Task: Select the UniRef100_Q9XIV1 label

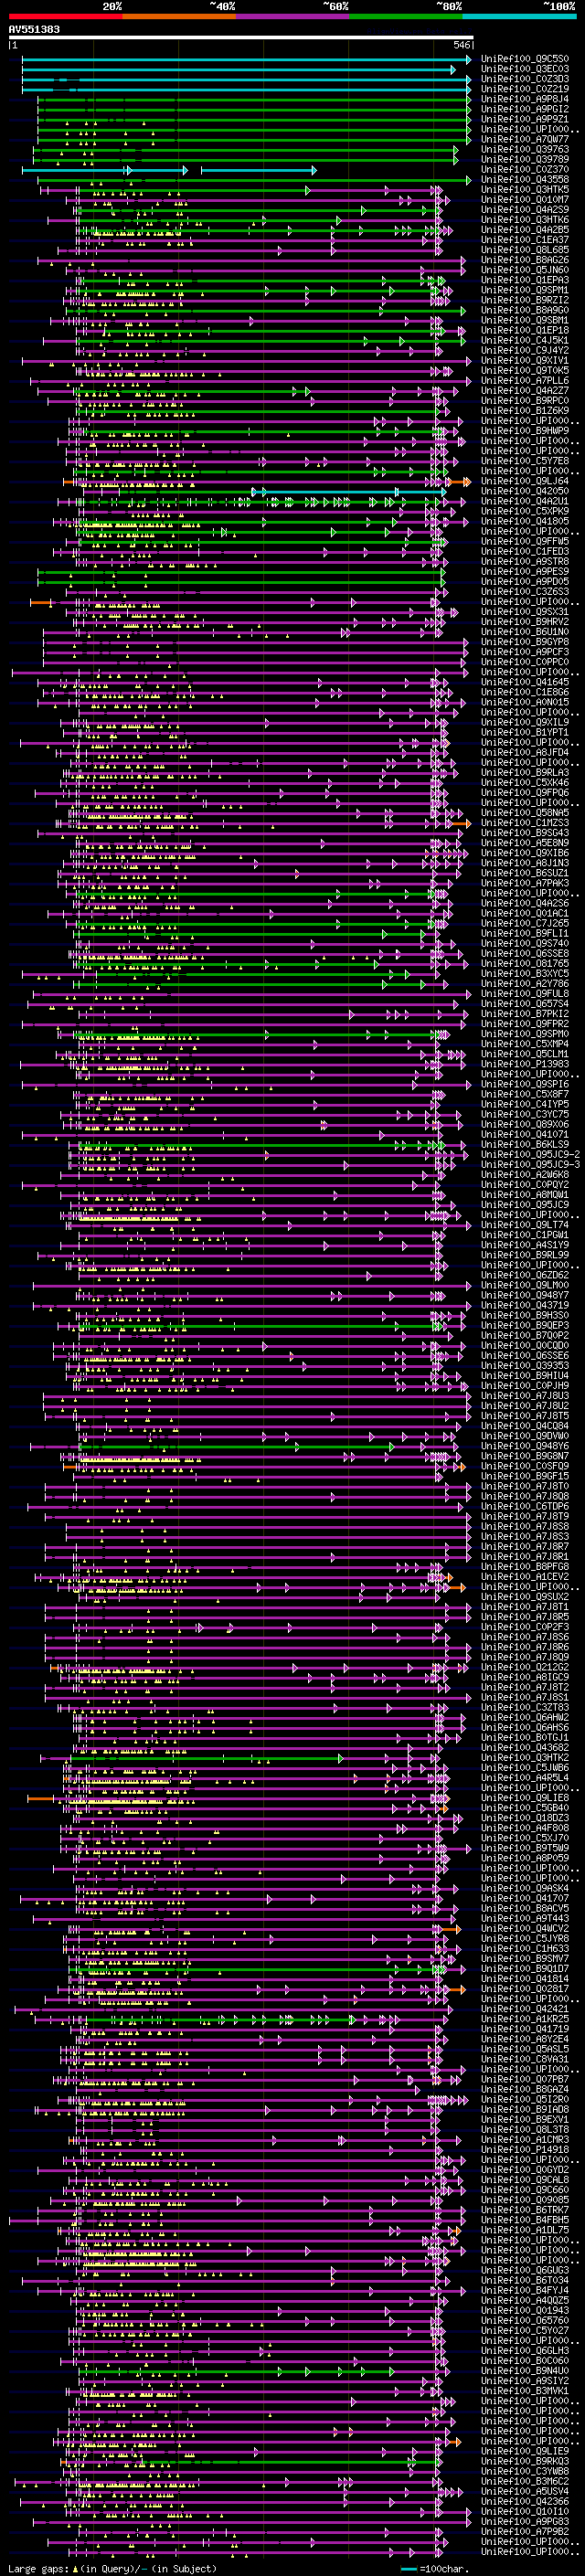Action: tap(524, 361)
